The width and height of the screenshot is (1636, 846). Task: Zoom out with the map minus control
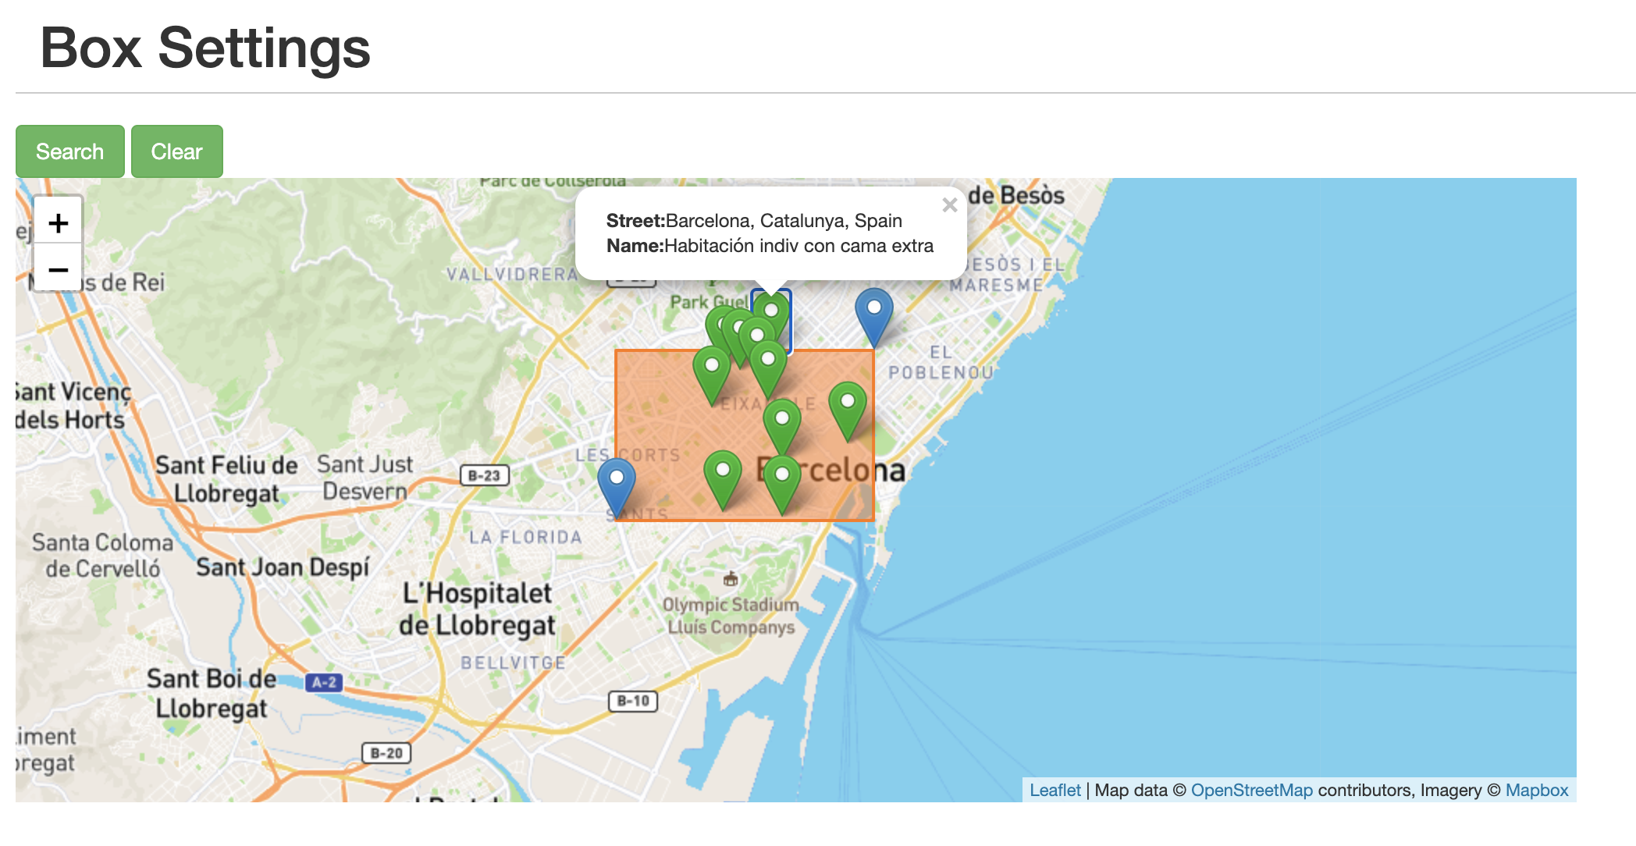[x=59, y=270]
